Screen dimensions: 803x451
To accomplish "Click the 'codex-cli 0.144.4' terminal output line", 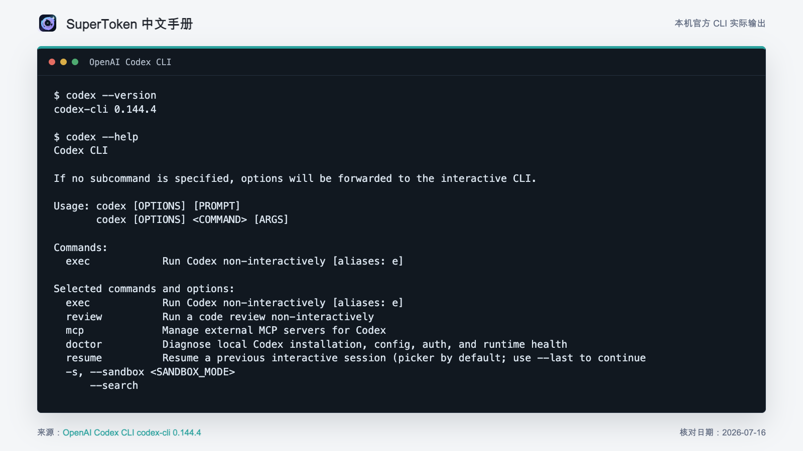I will point(105,109).
